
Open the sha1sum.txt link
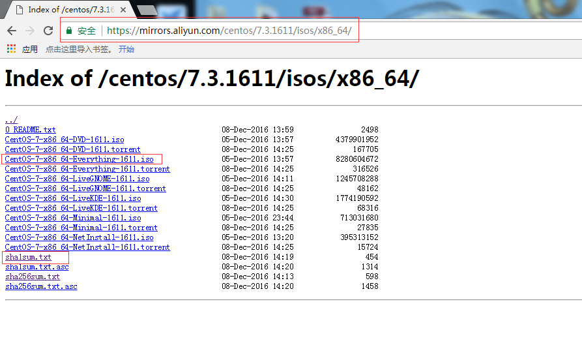tap(28, 257)
